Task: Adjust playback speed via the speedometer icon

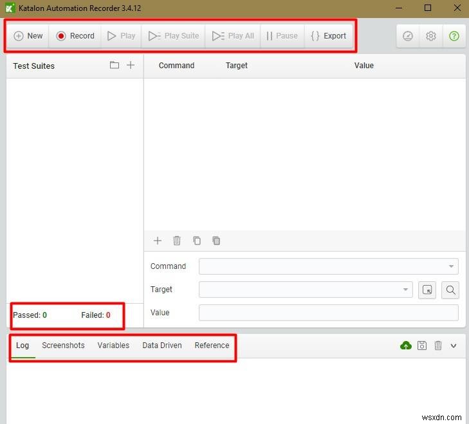Action: coord(408,36)
